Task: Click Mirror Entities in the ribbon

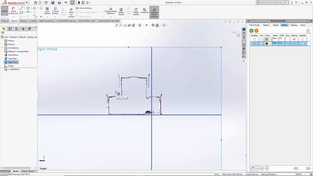Action: tap(84, 8)
